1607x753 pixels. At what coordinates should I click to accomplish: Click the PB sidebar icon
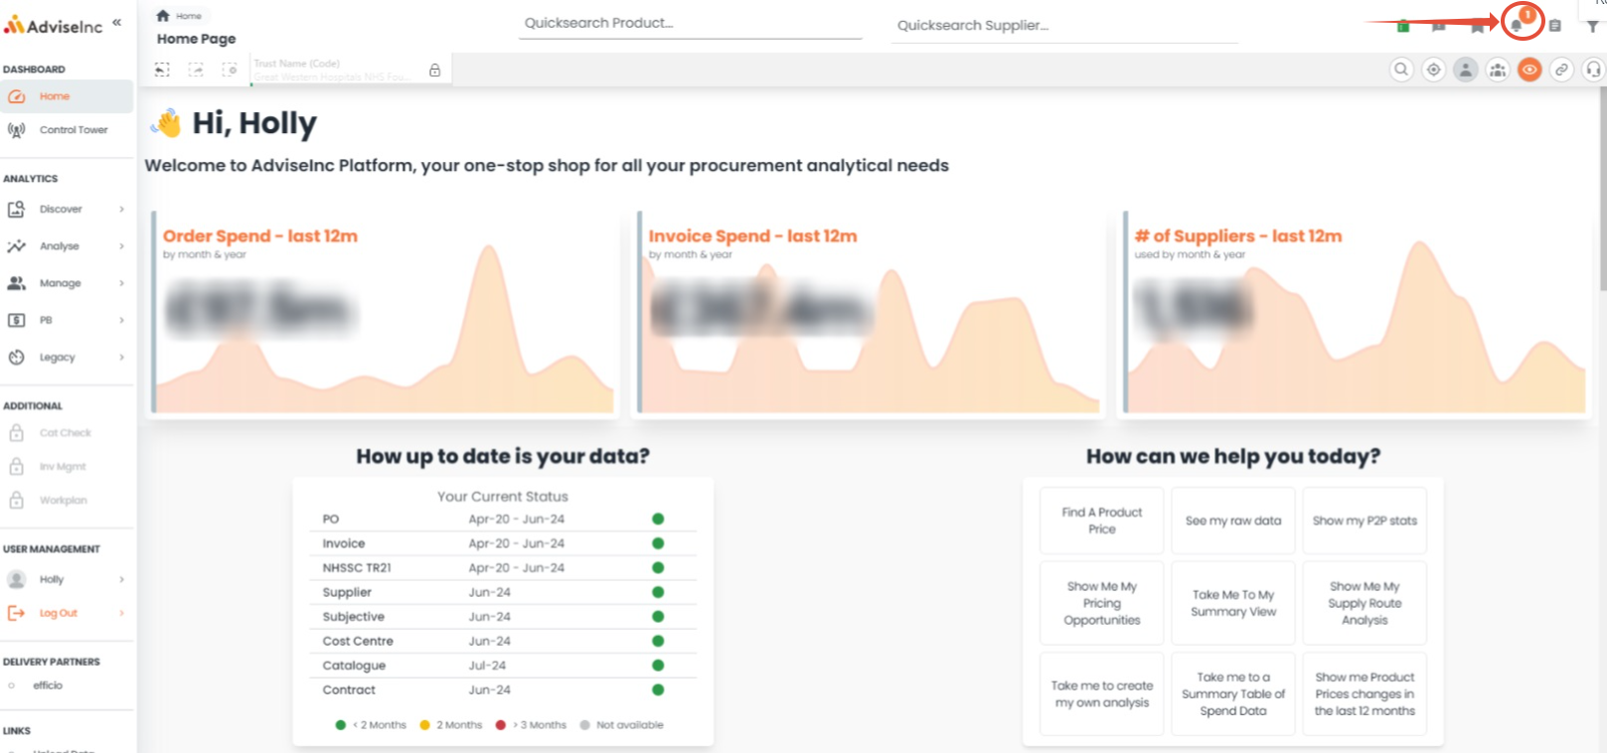coord(16,320)
